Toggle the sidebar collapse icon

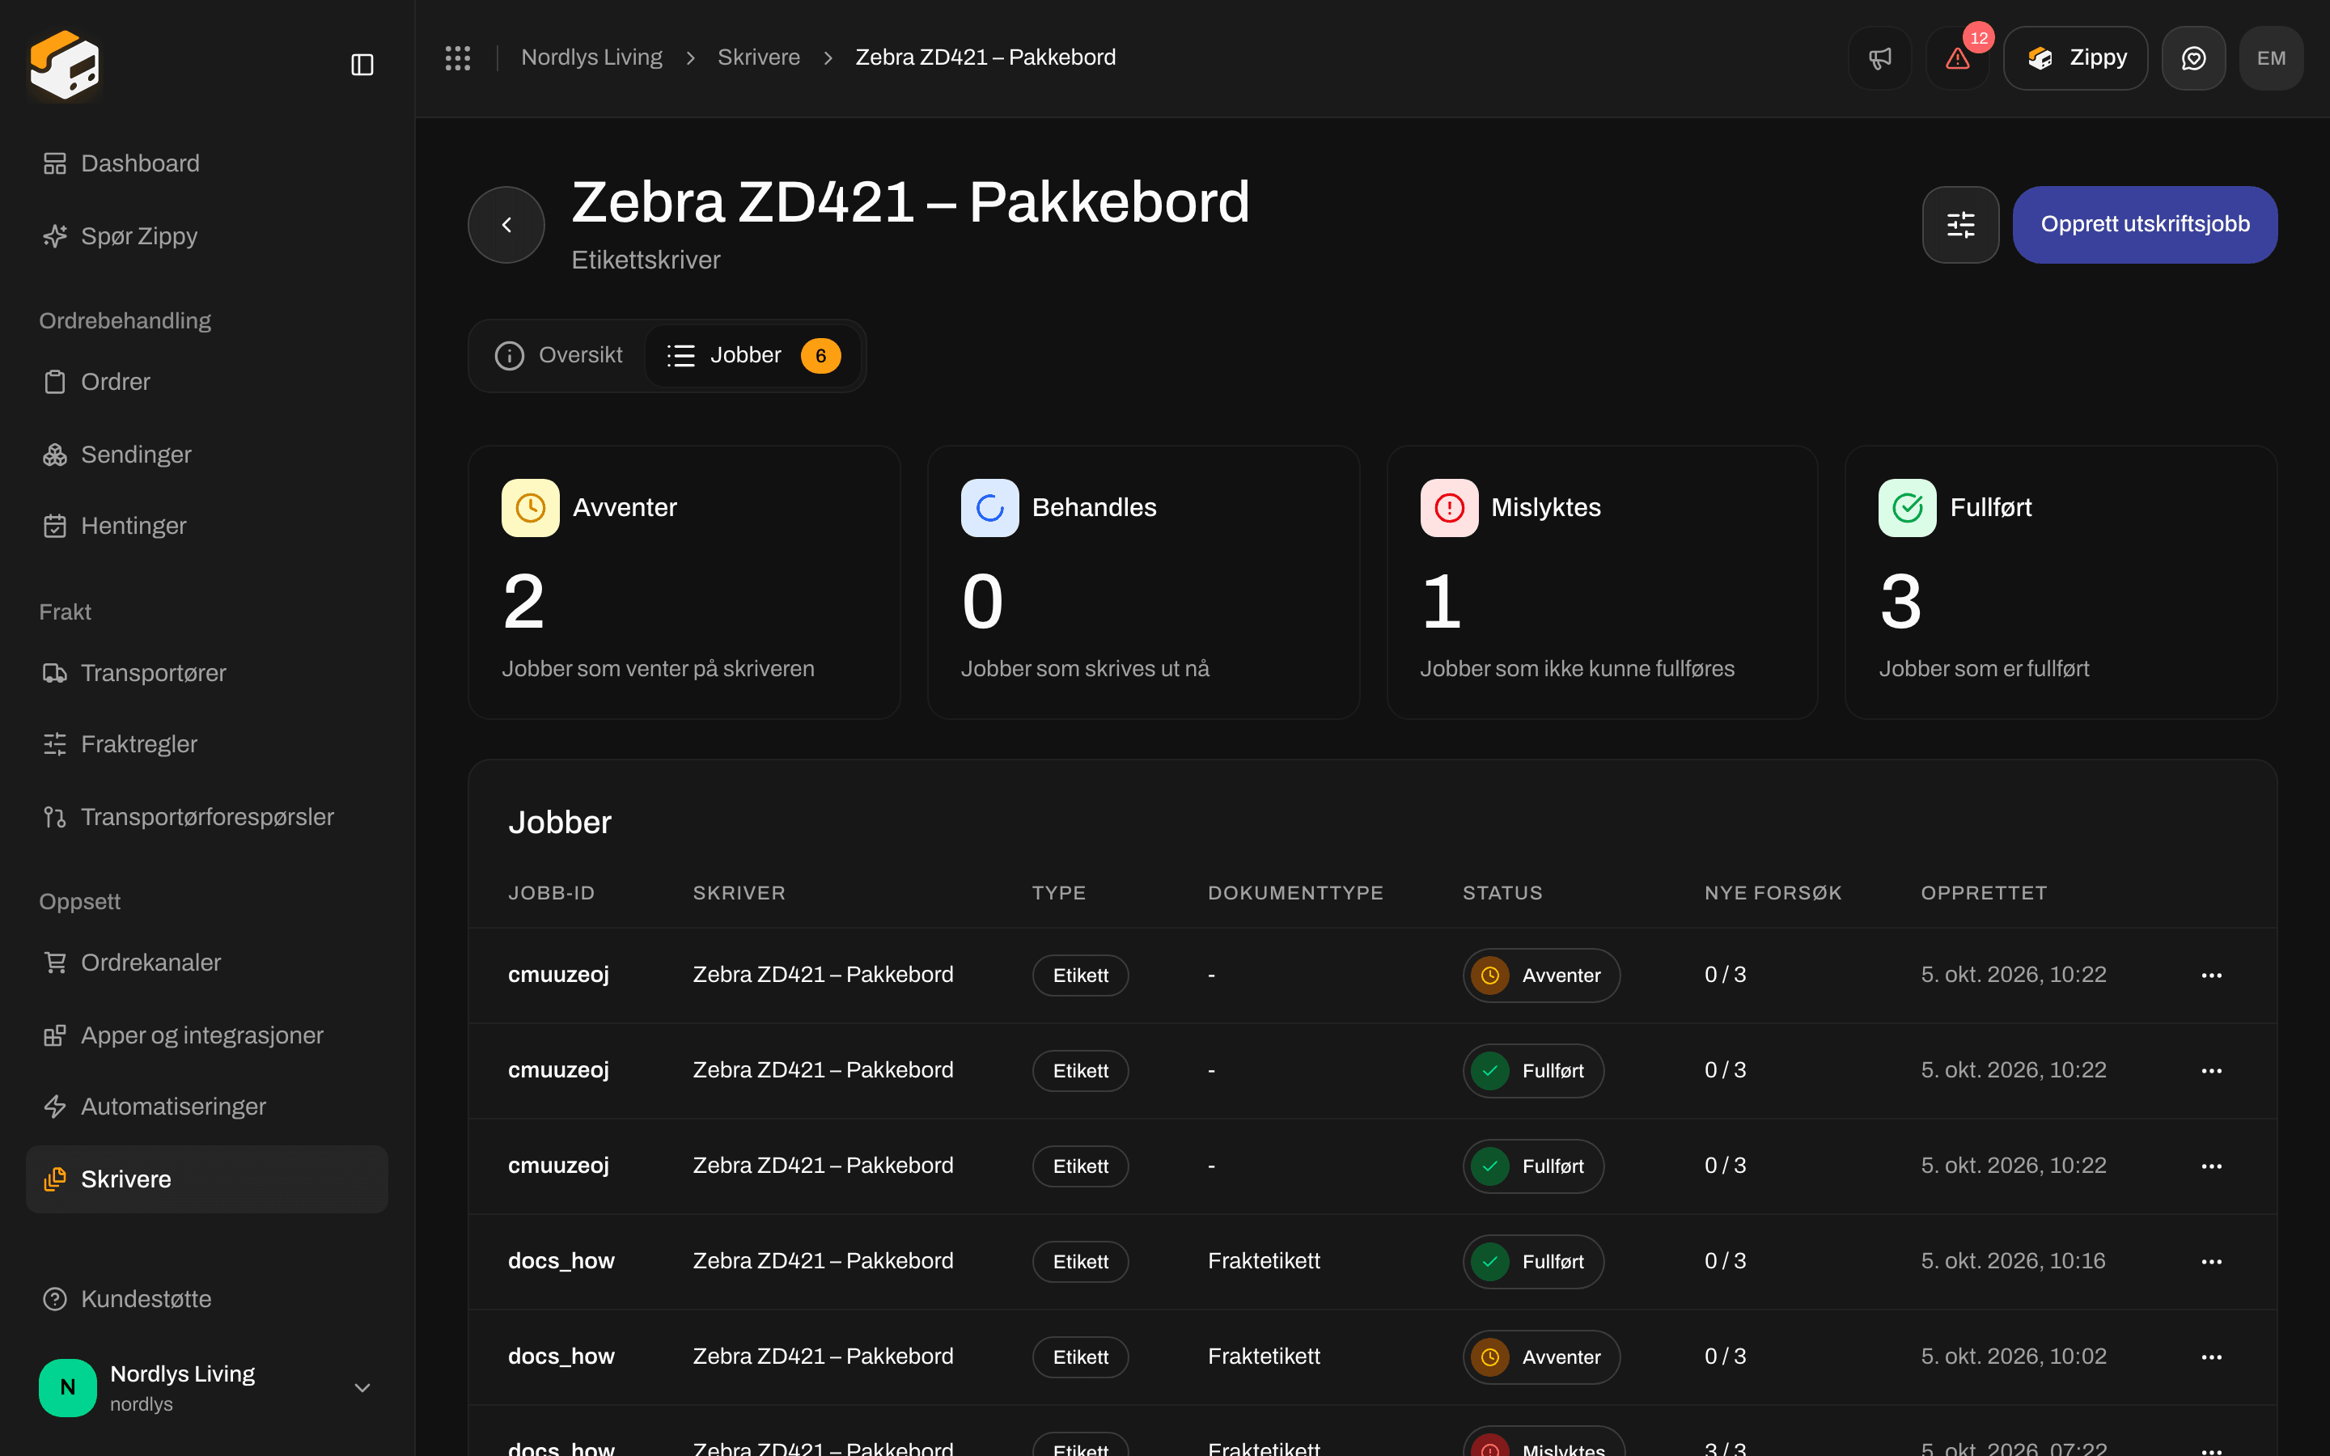(x=362, y=65)
